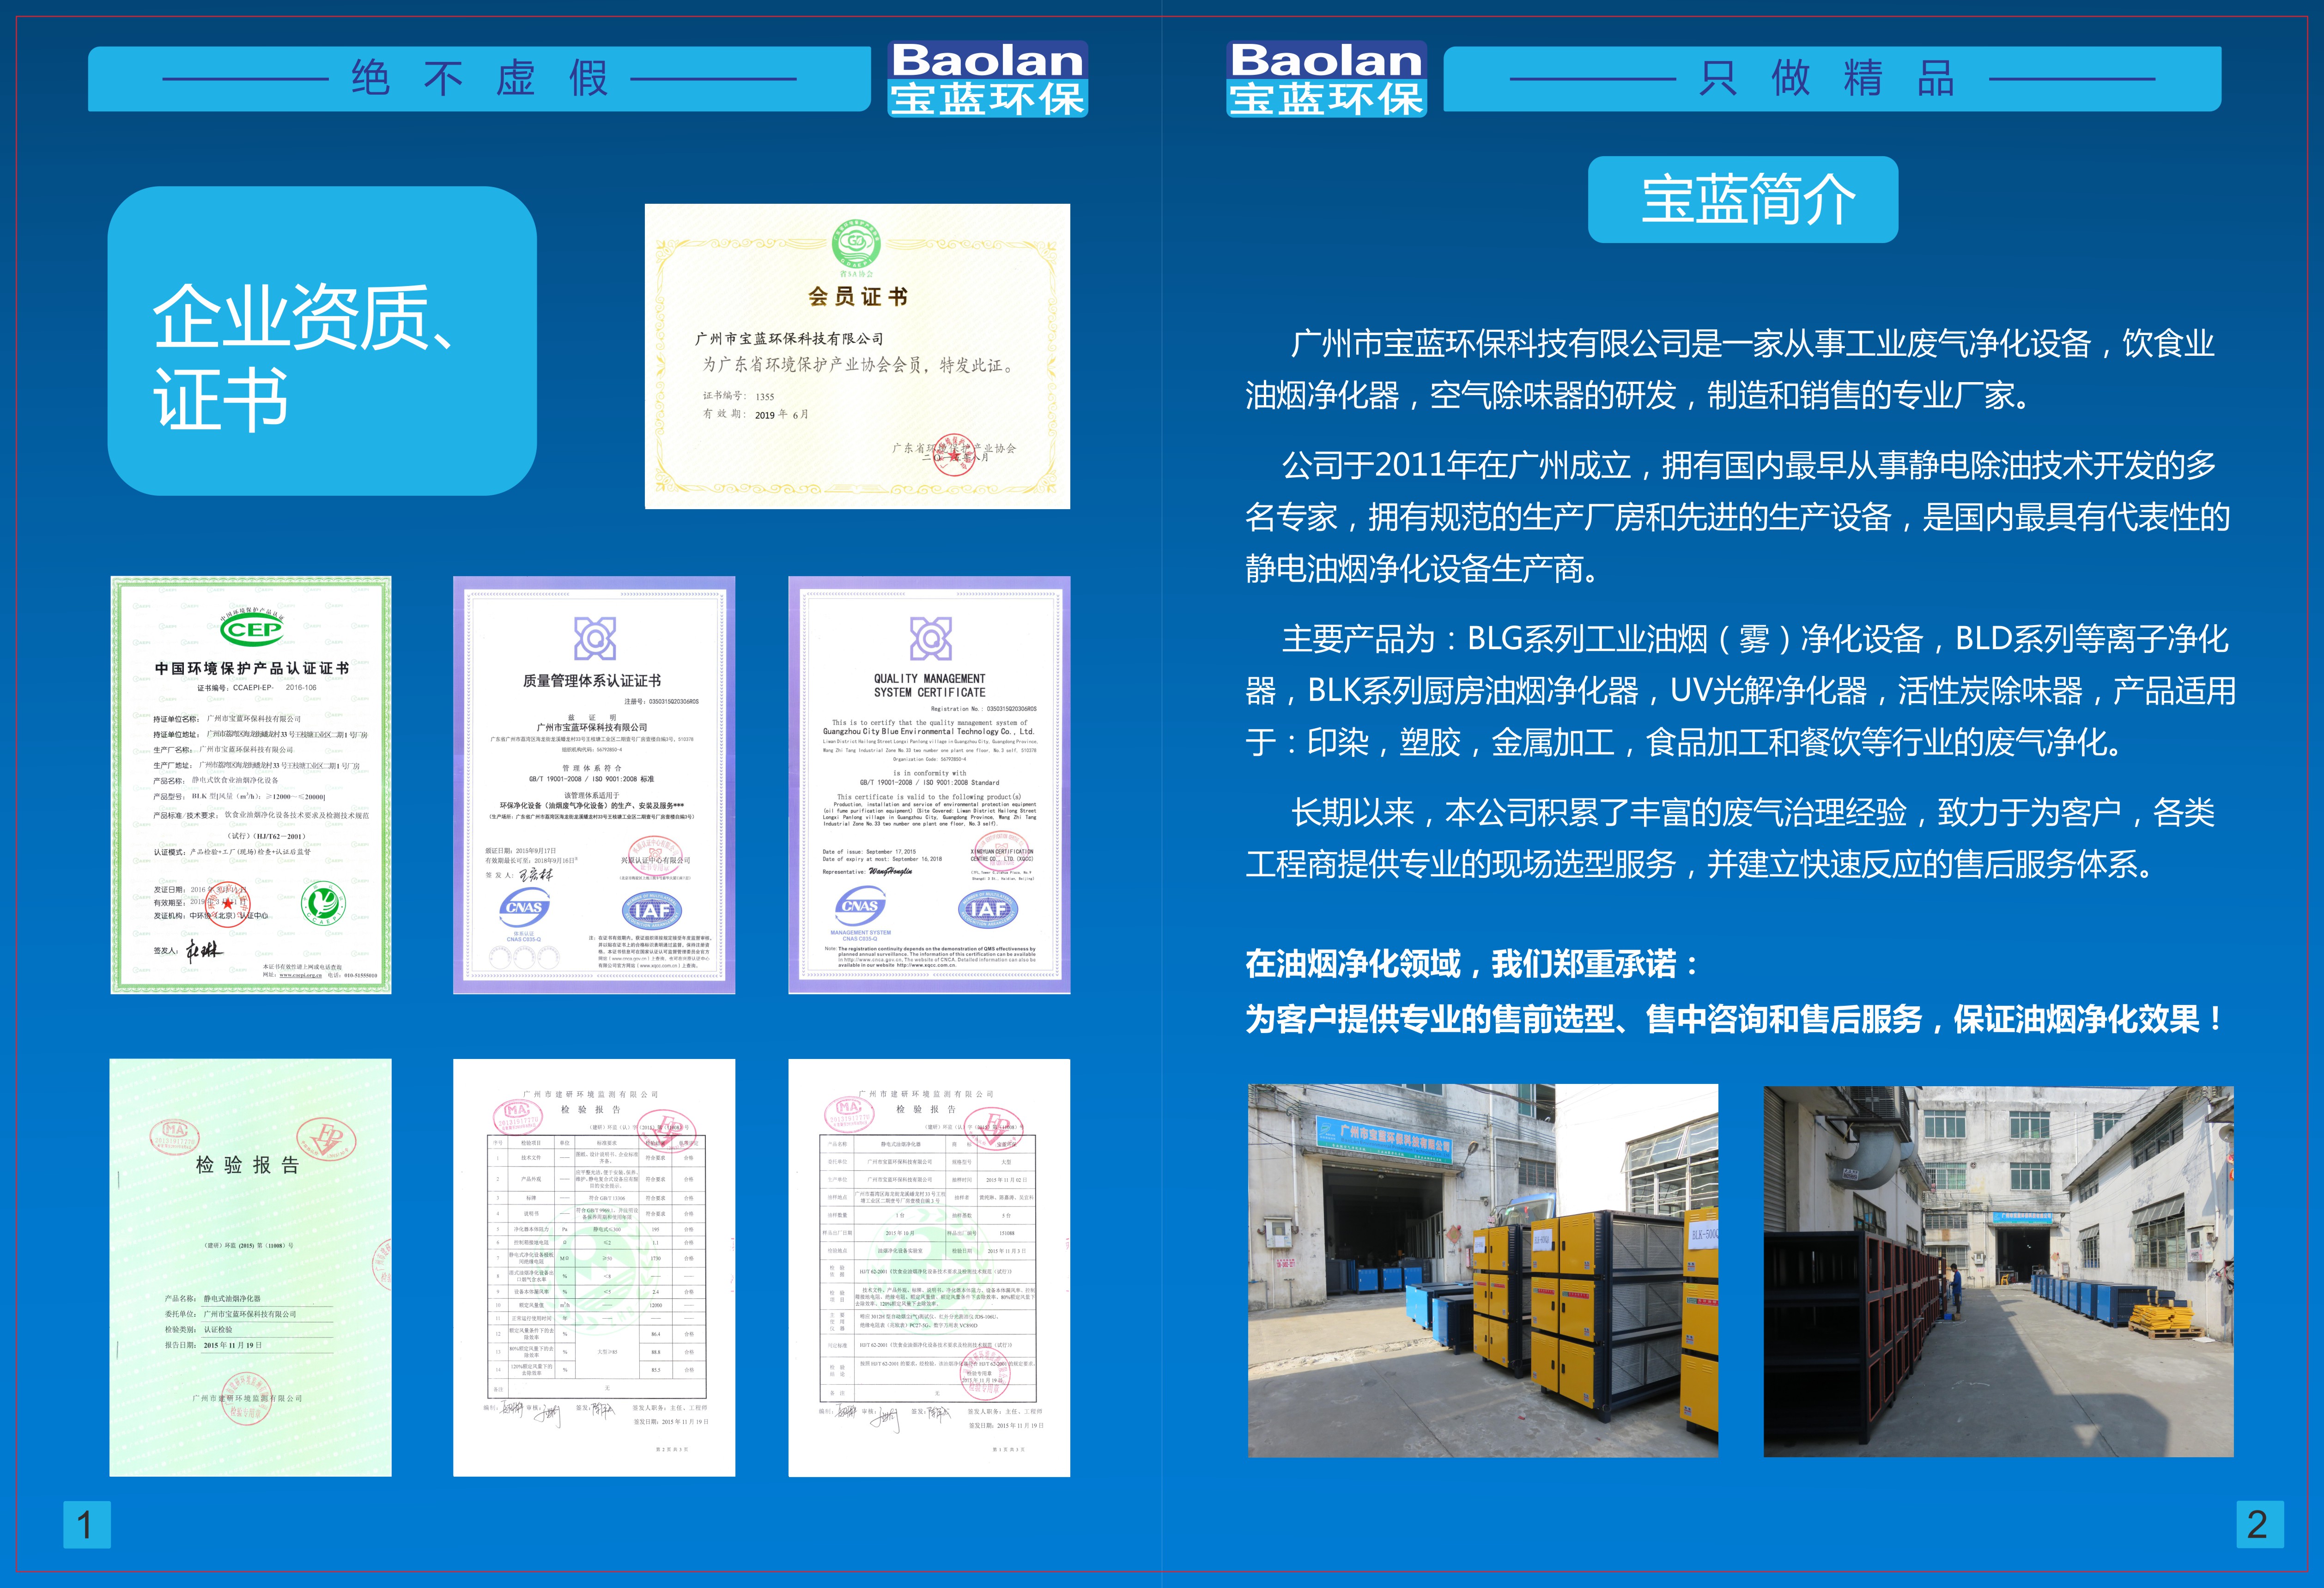Click the green round emblem on the 会员证书
The width and height of the screenshot is (2324, 1588).
coord(856,243)
